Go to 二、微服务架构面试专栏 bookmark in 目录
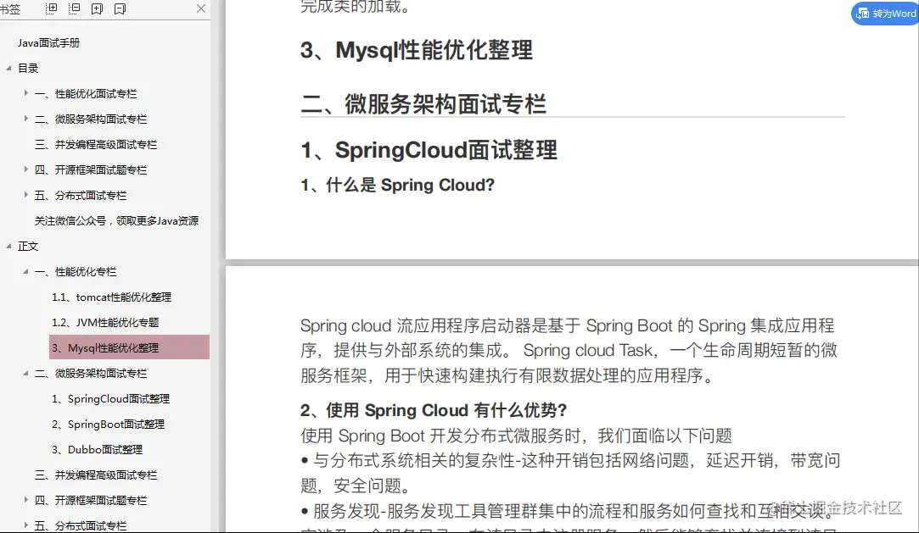919x533 pixels. 91,119
